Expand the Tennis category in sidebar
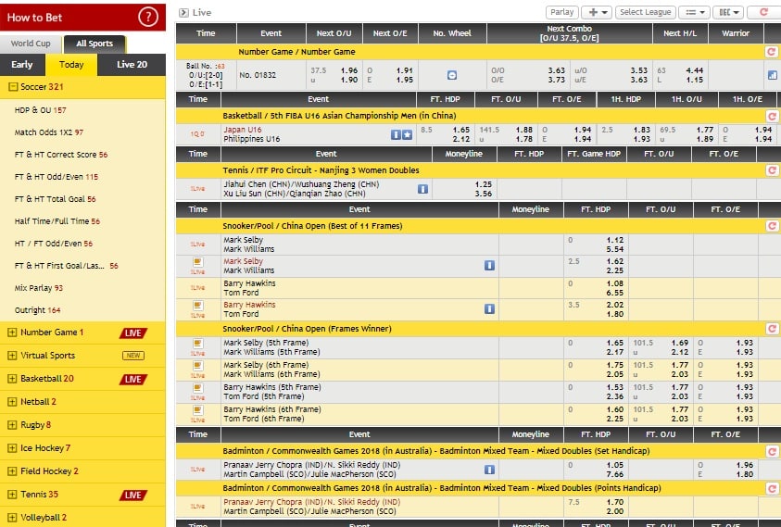The image size is (781, 527). pyautogui.click(x=12, y=495)
